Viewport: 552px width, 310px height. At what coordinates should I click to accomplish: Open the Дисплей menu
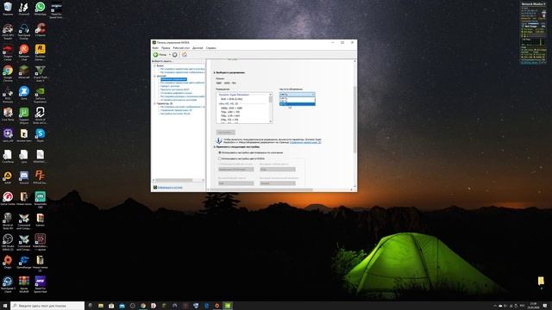tap(198, 48)
